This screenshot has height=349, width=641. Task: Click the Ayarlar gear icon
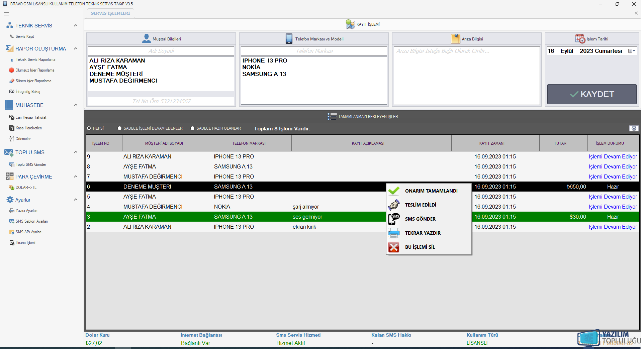click(x=10, y=200)
